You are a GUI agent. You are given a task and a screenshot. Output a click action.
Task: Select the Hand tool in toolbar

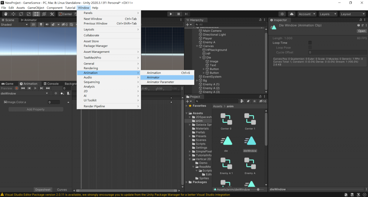click(6, 14)
